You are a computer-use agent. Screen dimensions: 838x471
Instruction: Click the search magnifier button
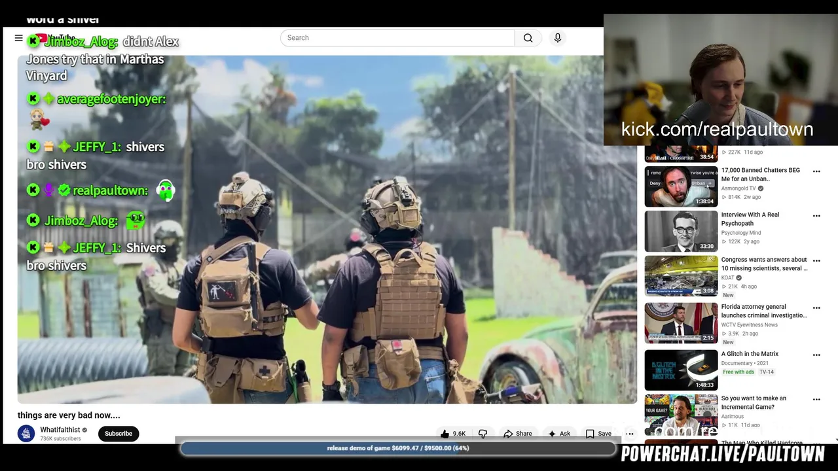[x=528, y=38]
